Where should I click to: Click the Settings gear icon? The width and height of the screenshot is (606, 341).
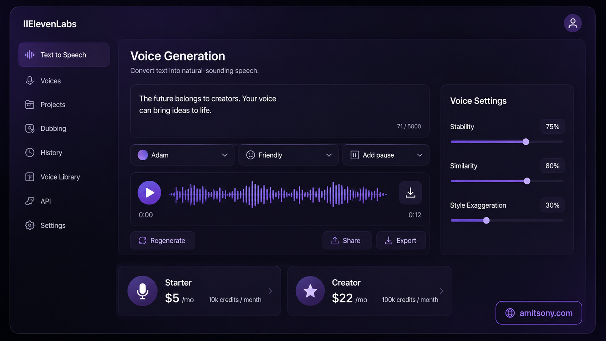[x=30, y=225]
